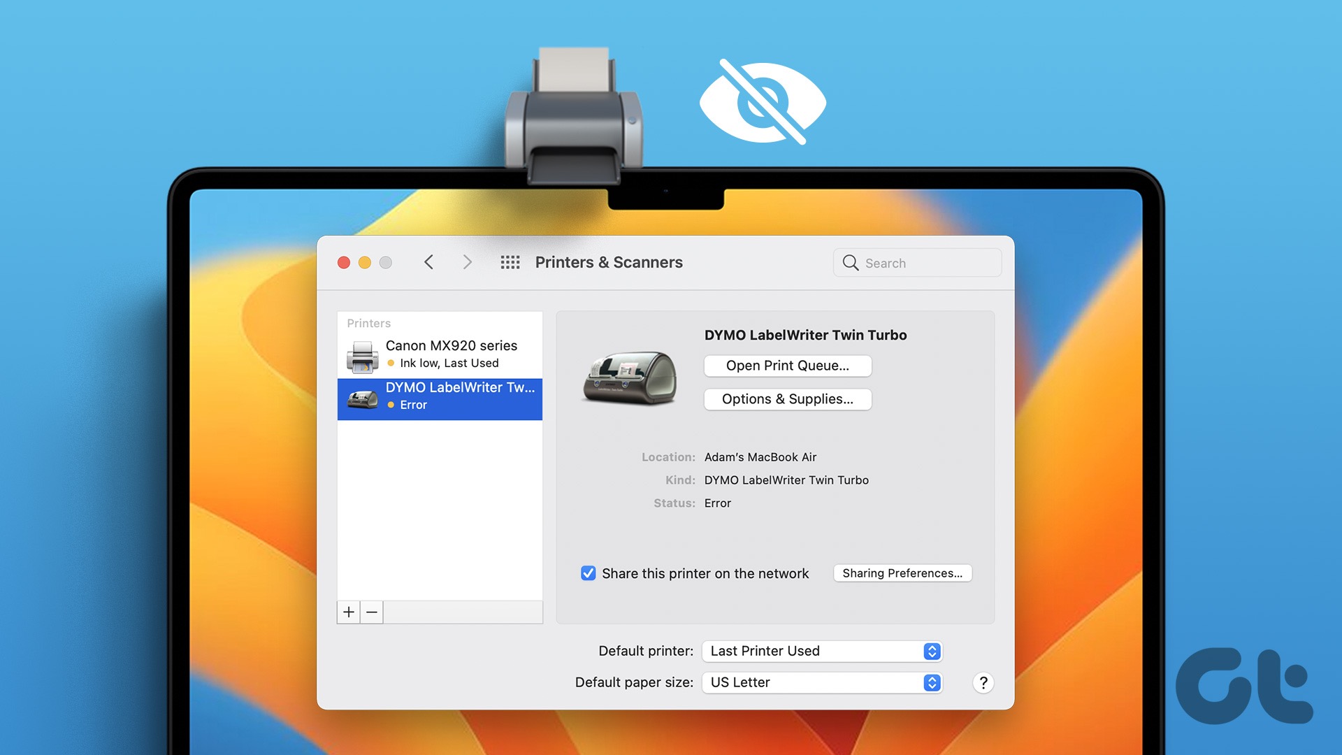
Task: Click the Canon MX920 series printer icon
Action: [x=361, y=353]
